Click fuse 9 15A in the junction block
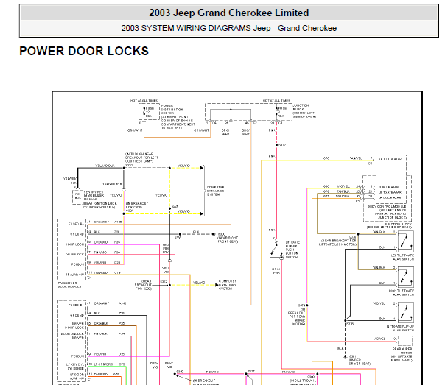 point(281,112)
